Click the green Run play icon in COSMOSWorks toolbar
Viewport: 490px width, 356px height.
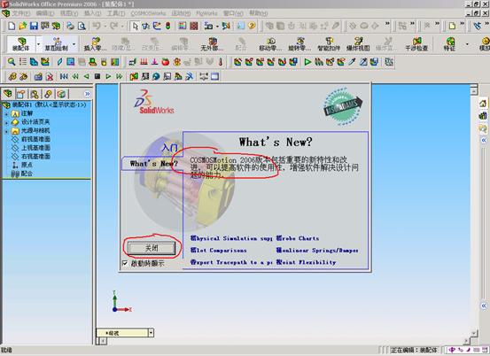pos(307,62)
